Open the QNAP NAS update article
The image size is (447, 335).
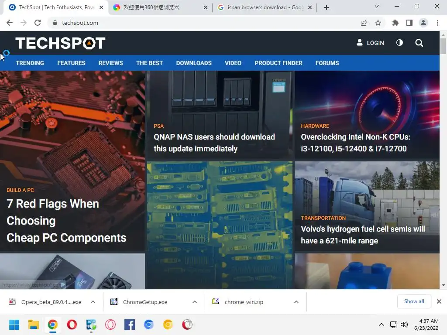214,143
